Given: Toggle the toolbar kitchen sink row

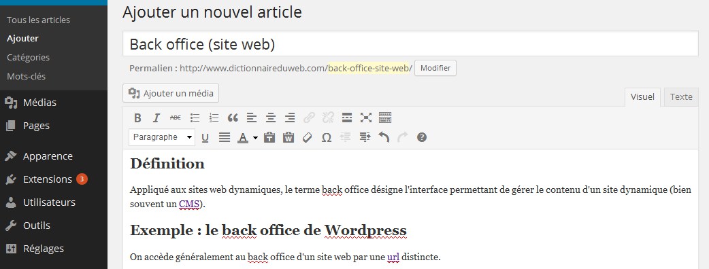Looking at the screenshot, I should 385,118.
